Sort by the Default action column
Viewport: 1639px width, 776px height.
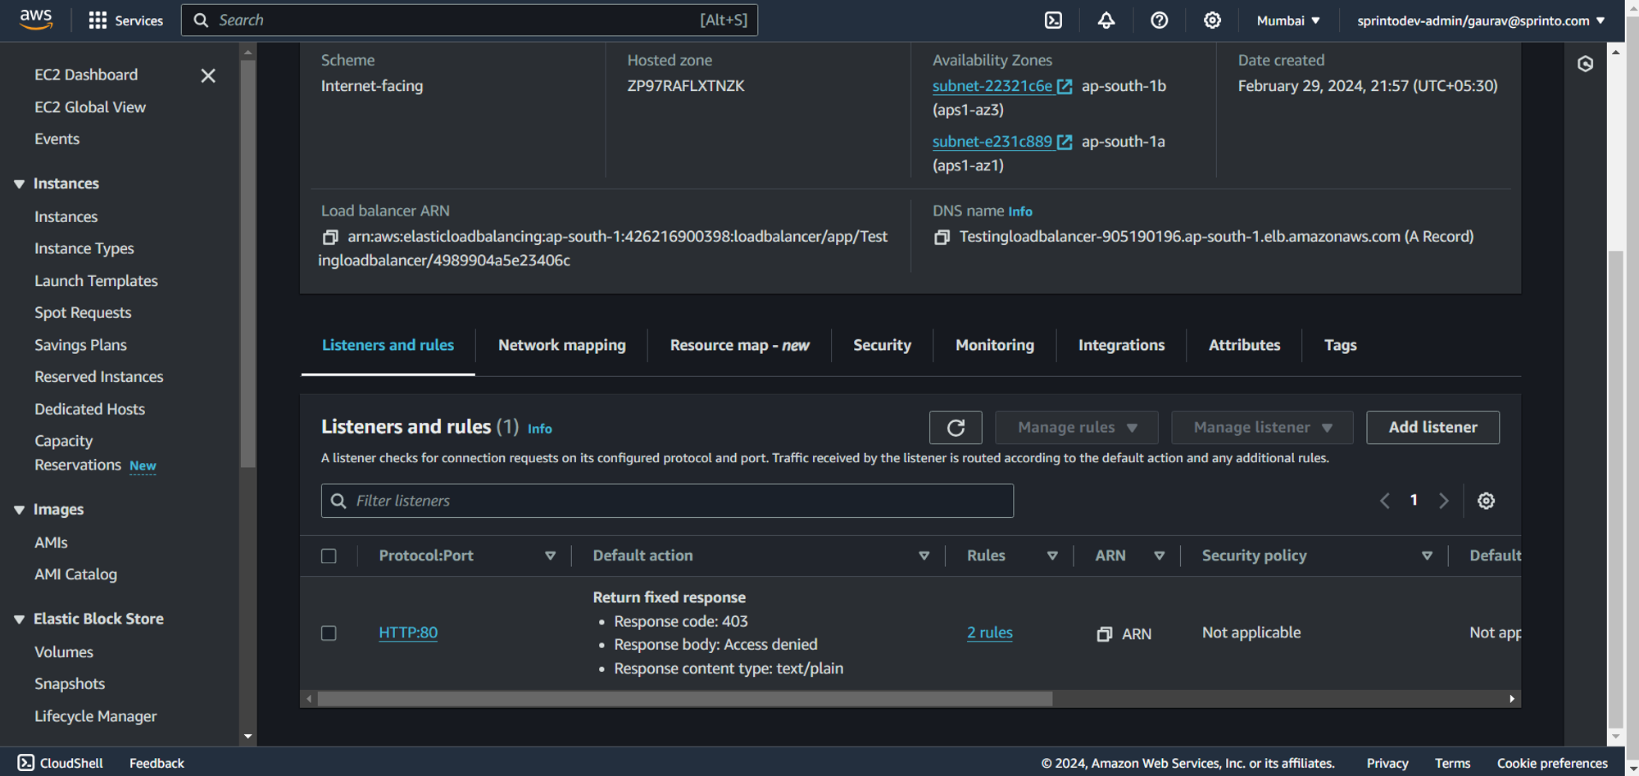click(924, 556)
